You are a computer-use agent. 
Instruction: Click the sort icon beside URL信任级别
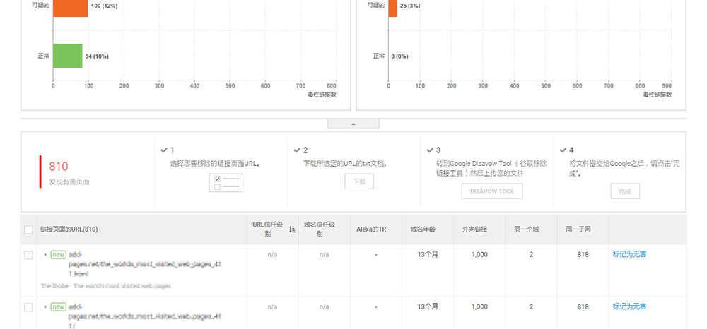(292, 229)
